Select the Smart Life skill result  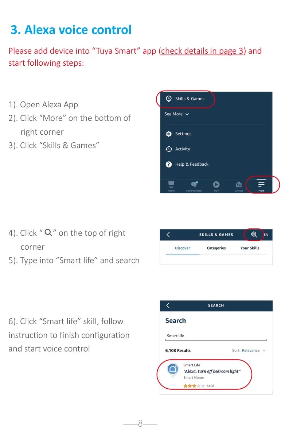pos(204,374)
